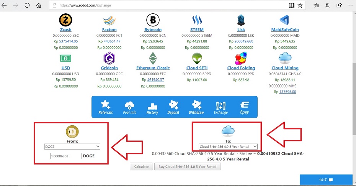356x186 pixels.
Task: Open the From currency DOGE dropdown
Action: coord(72,147)
